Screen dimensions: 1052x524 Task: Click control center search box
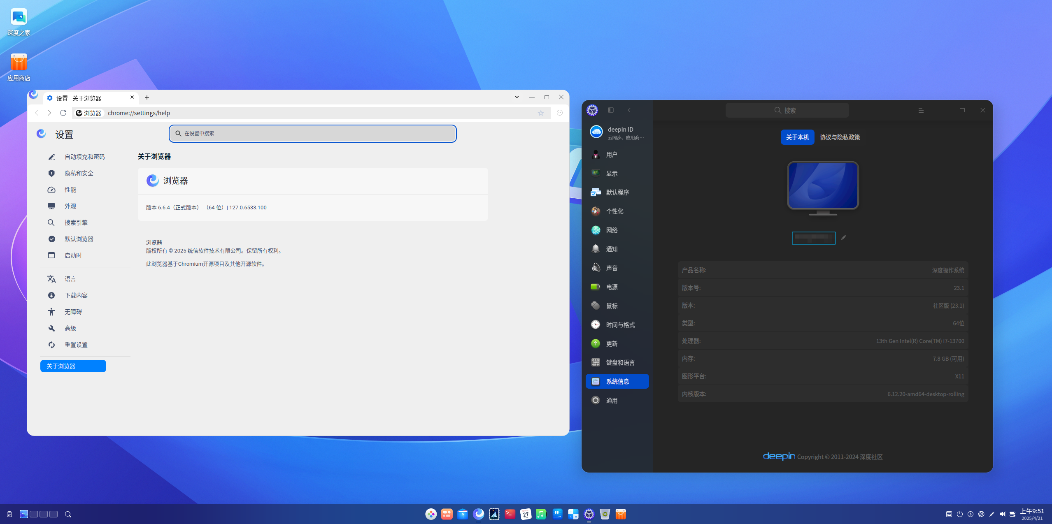[x=787, y=110]
